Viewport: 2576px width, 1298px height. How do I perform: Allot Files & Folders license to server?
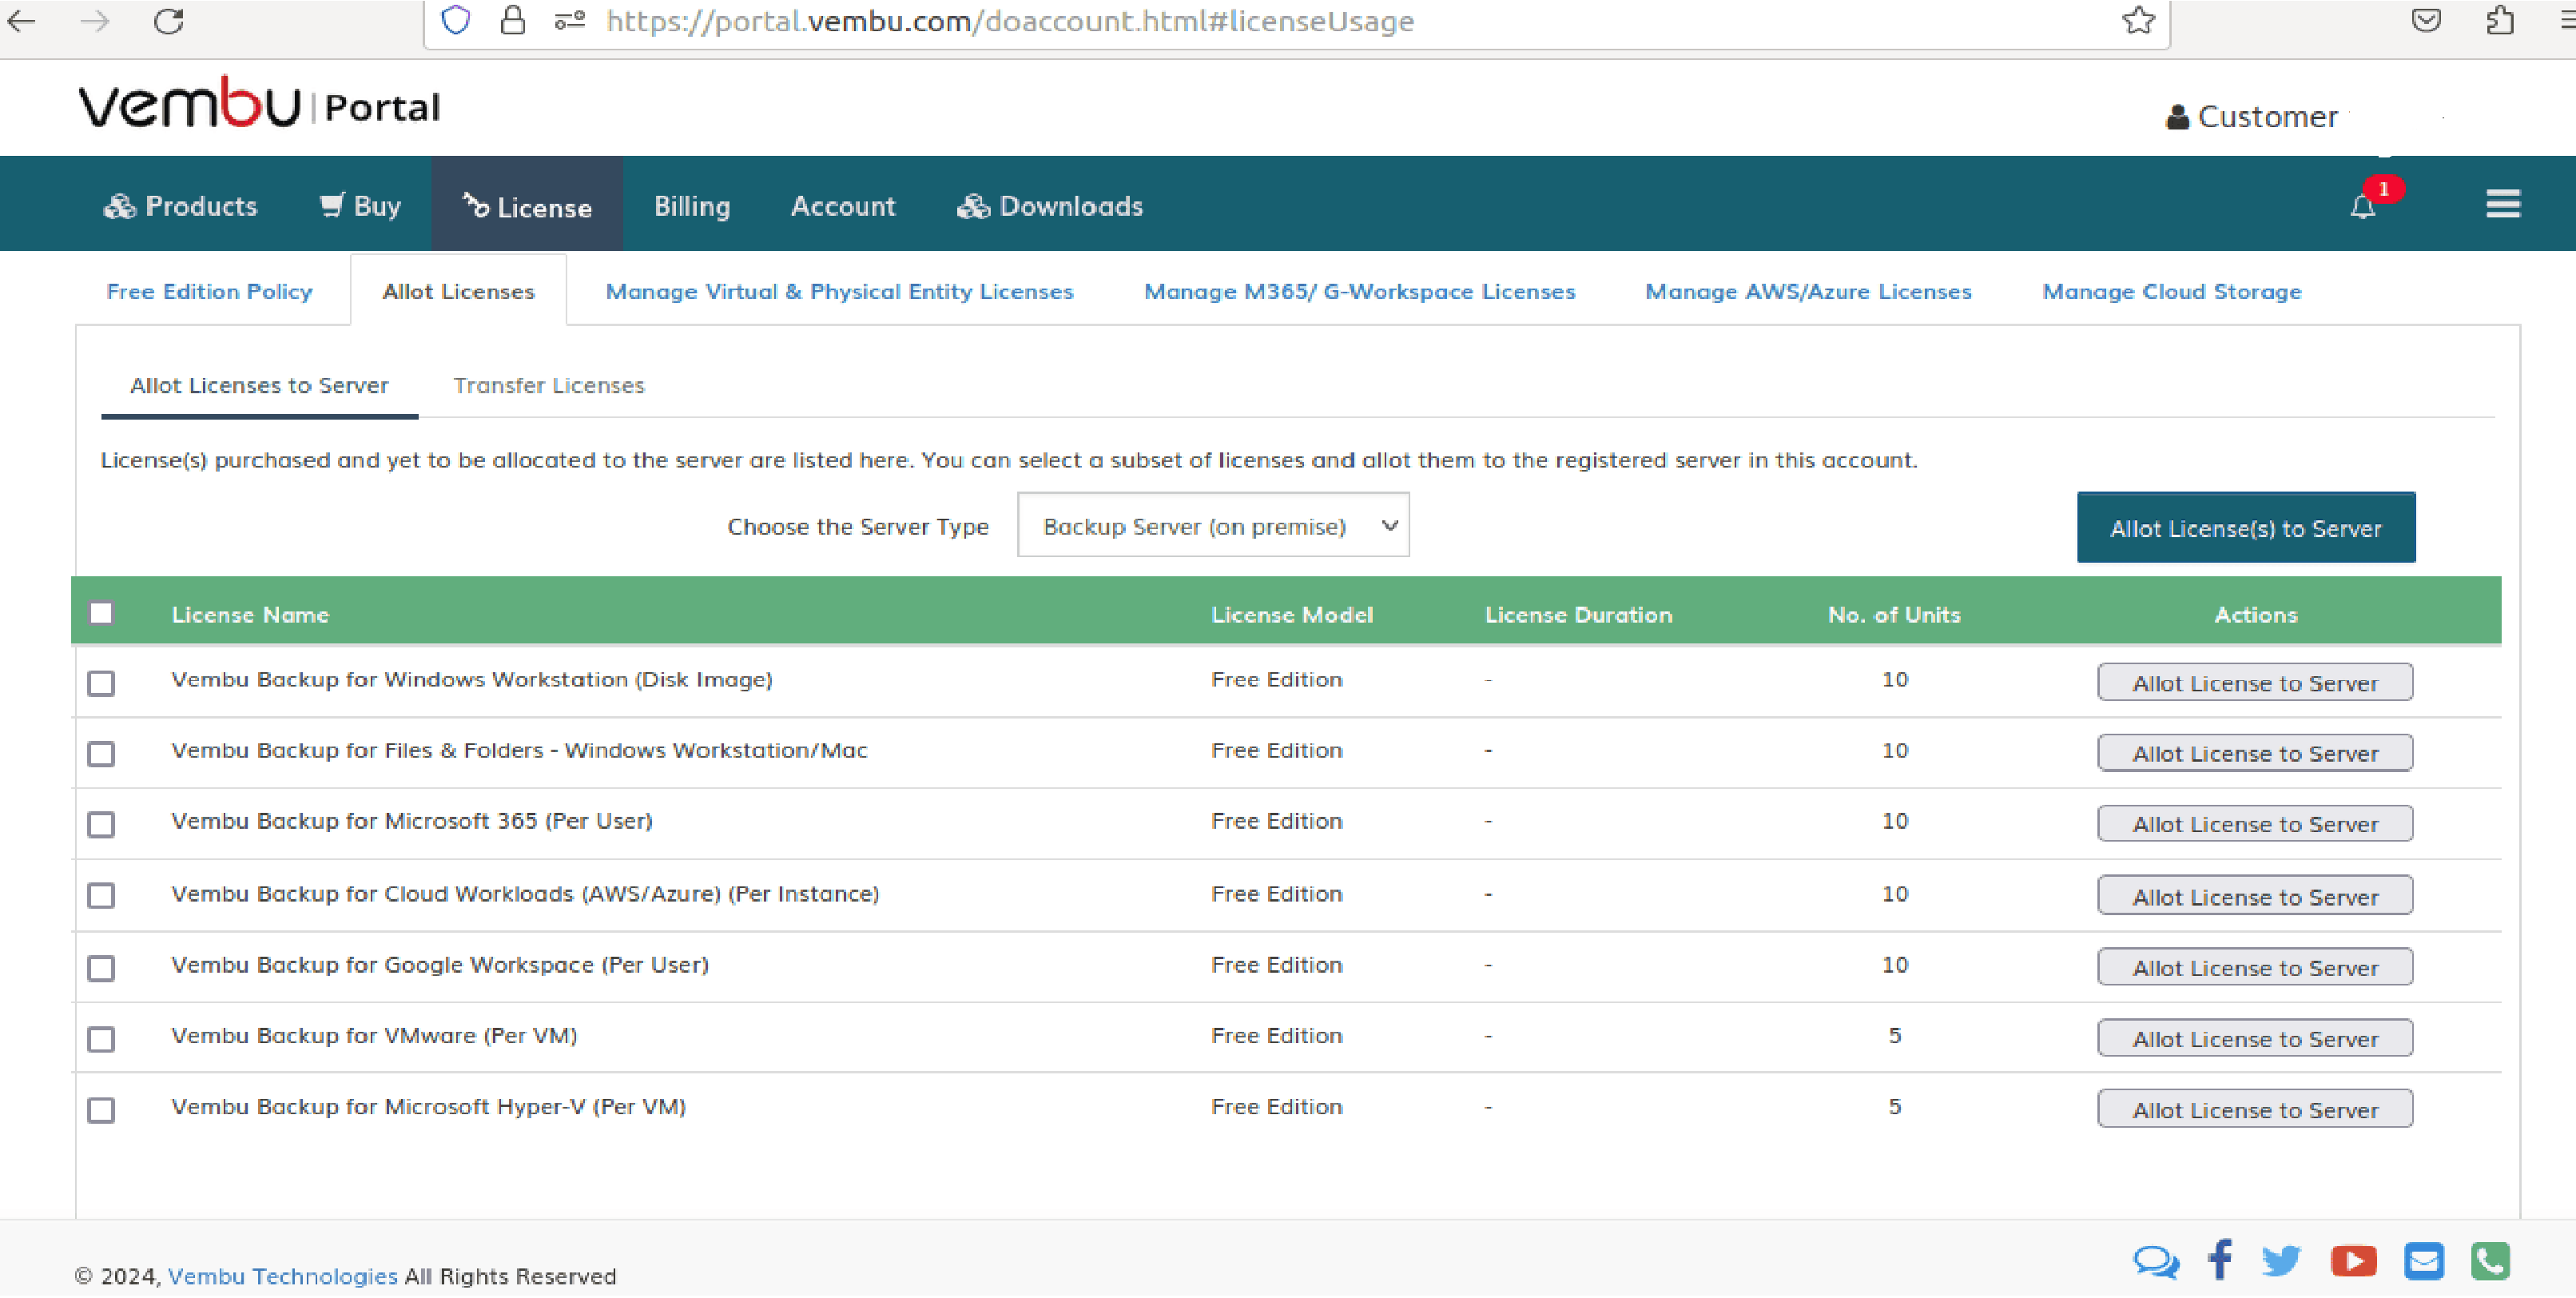[2255, 753]
